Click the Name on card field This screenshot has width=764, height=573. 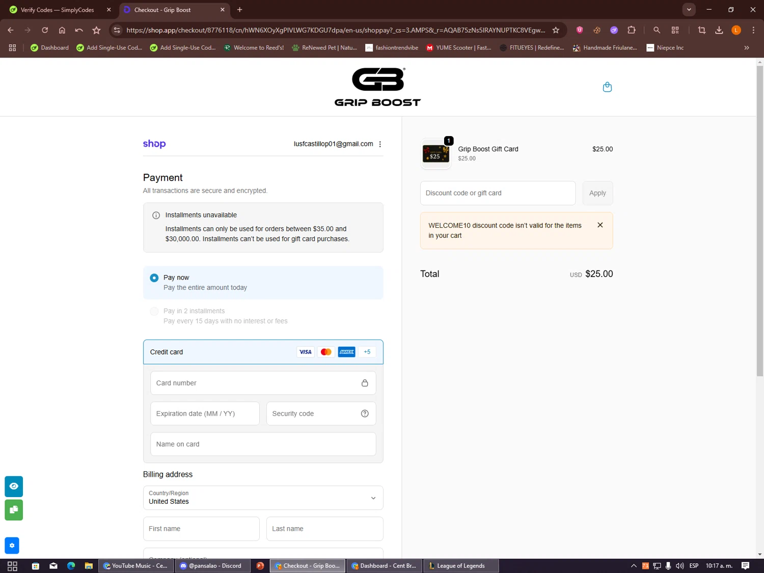[263, 444]
